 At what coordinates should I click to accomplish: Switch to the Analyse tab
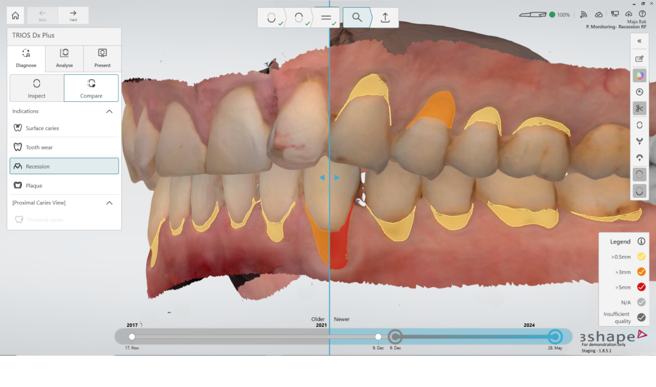(x=64, y=59)
